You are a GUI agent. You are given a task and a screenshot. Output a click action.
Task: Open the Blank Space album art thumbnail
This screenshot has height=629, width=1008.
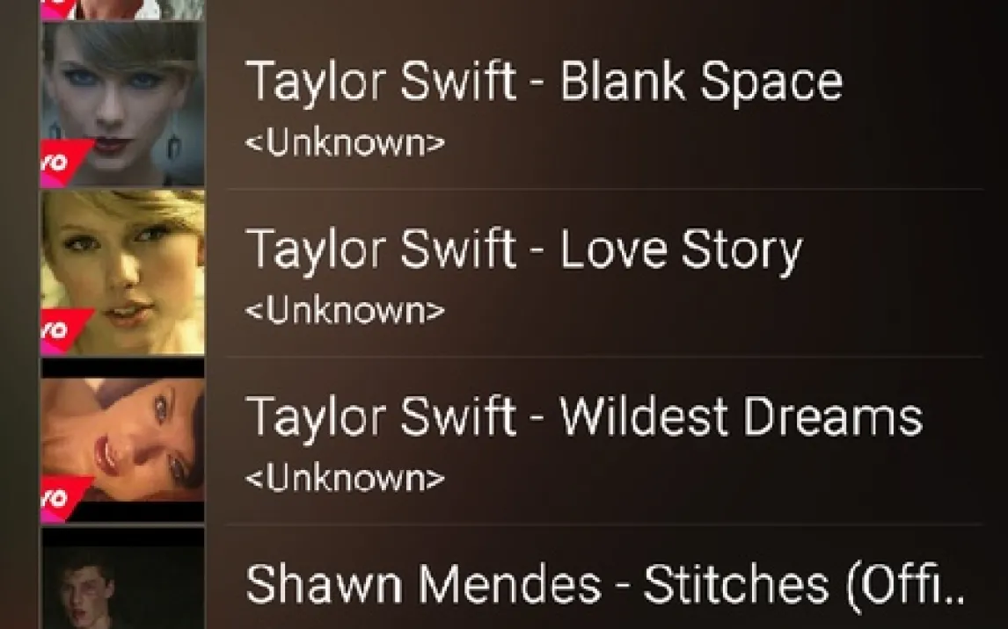click(x=123, y=105)
